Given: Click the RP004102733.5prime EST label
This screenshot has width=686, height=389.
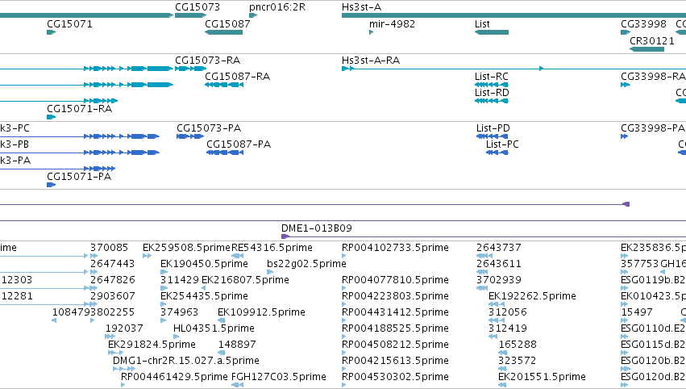Looking at the screenshot, I should tap(395, 248).
